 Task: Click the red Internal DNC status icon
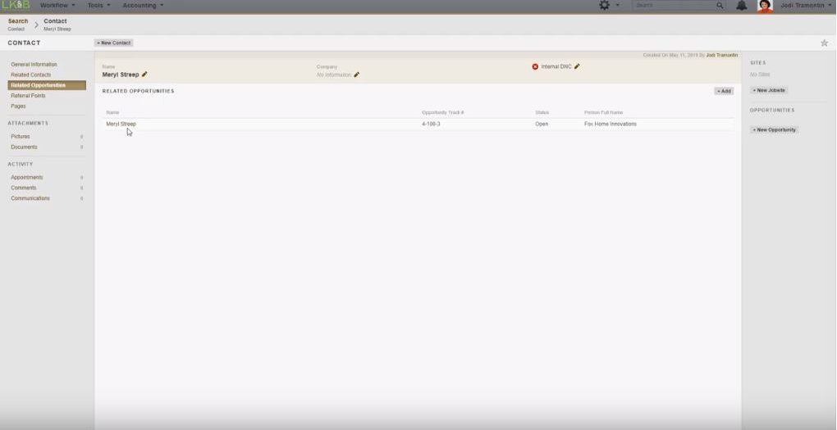pos(535,66)
